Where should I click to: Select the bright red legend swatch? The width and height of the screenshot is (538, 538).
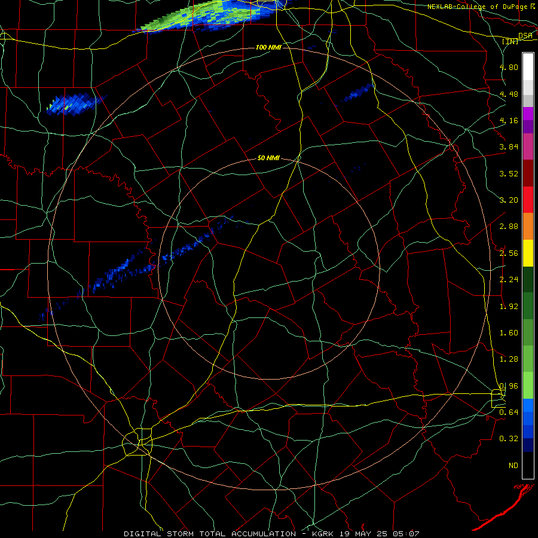coord(528,200)
